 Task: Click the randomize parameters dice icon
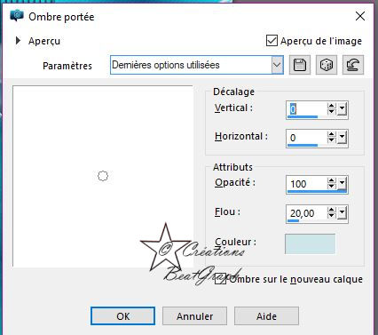click(327, 65)
